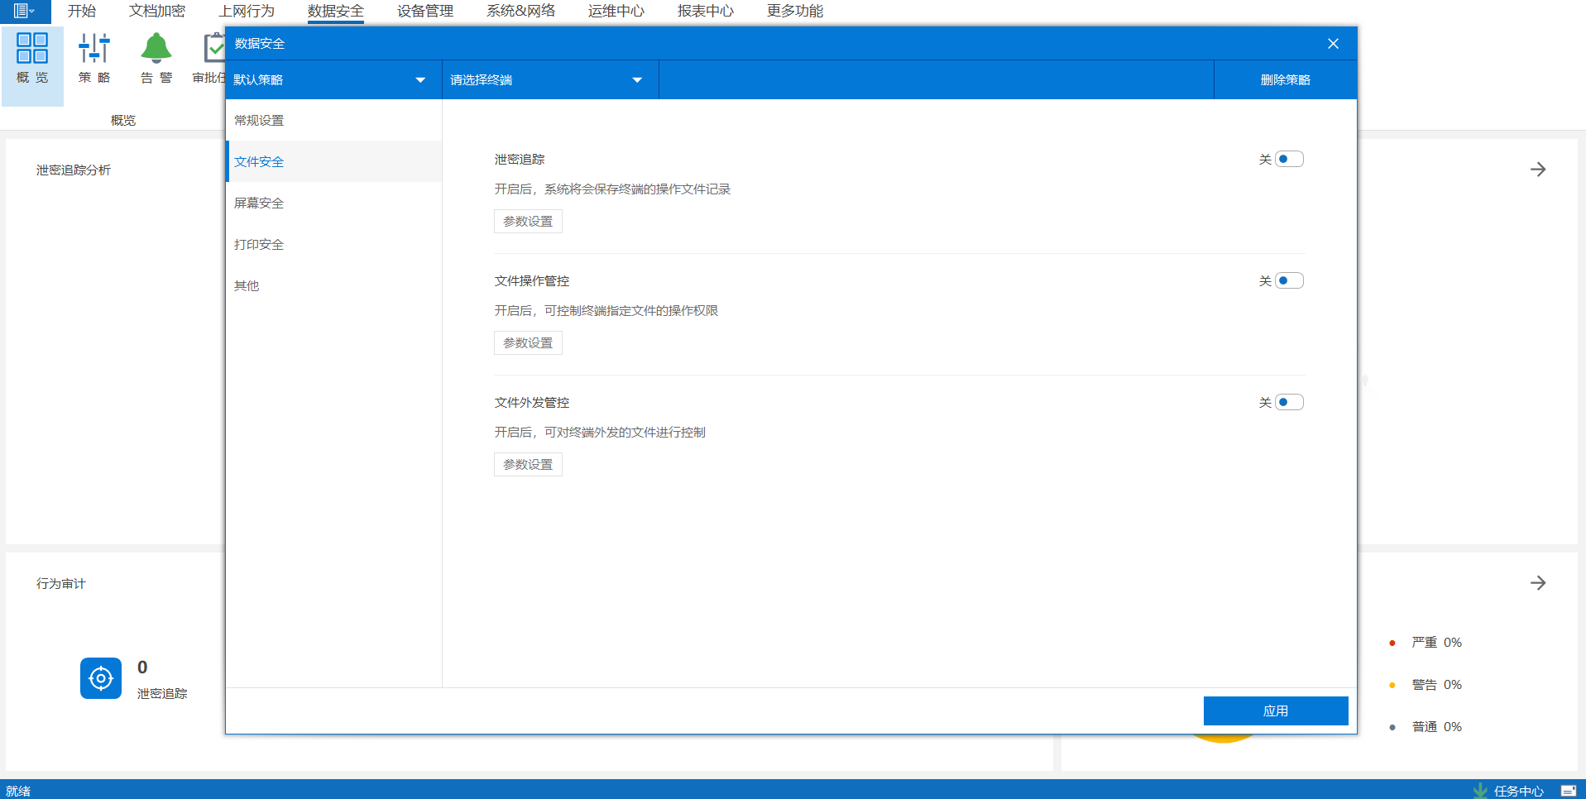Viewport: 1586px width, 799px height.
Task: Open 参数设置 under 泄密追踪
Action: (x=528, y=221)
